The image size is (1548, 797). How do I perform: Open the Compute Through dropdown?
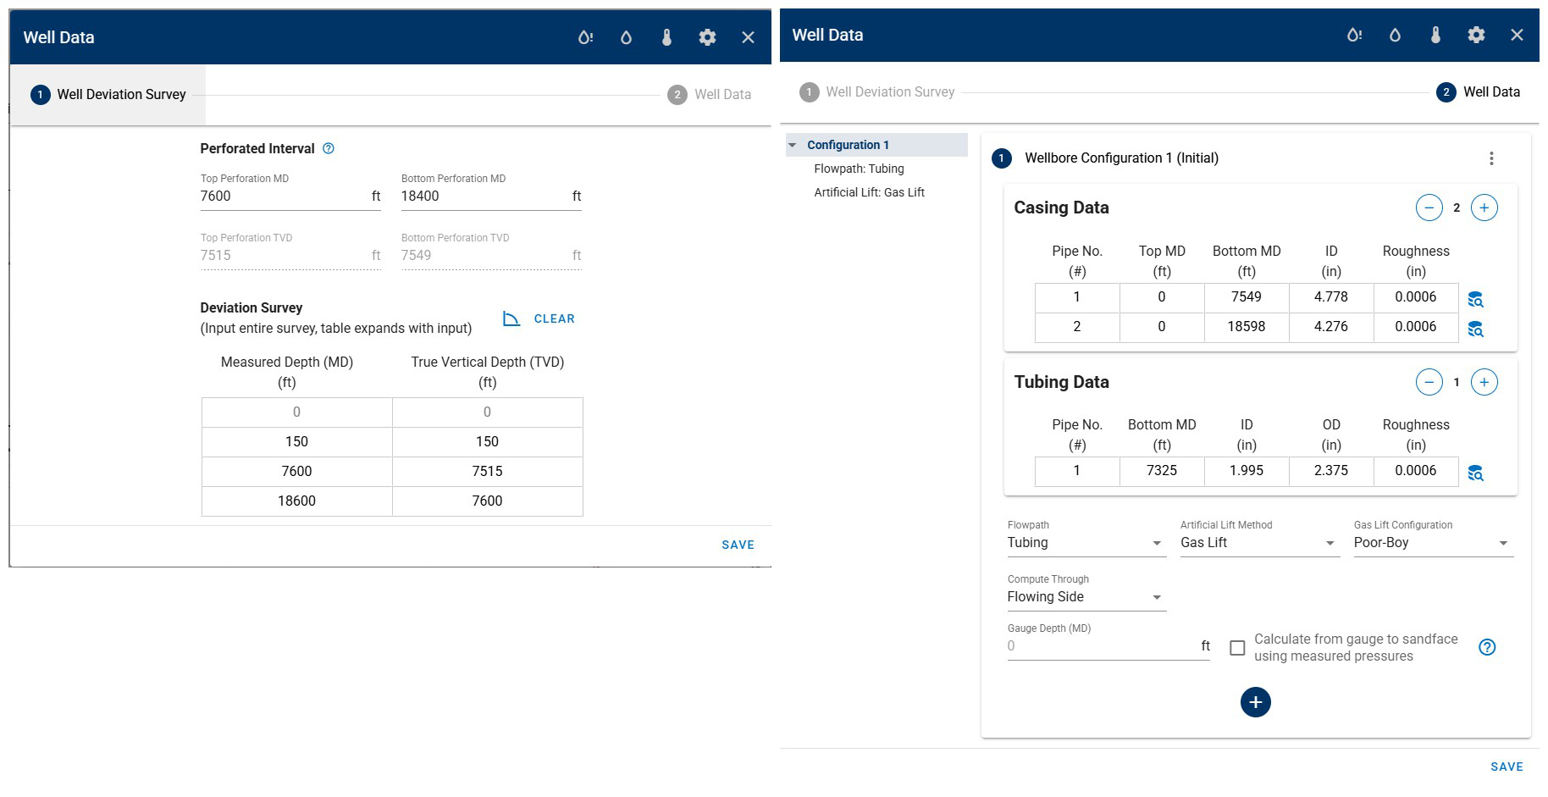tap(1086, 597)
